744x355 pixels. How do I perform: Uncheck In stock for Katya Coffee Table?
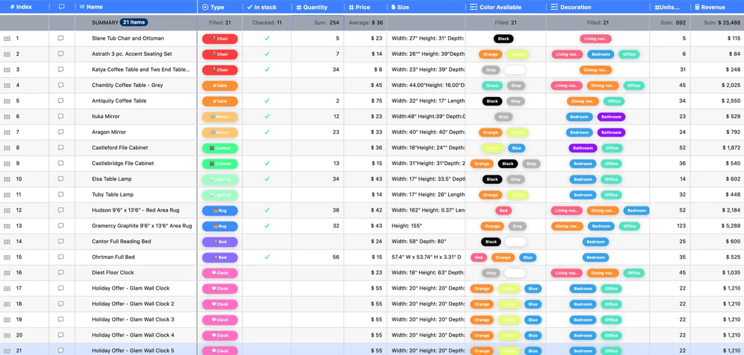point(267,70)
